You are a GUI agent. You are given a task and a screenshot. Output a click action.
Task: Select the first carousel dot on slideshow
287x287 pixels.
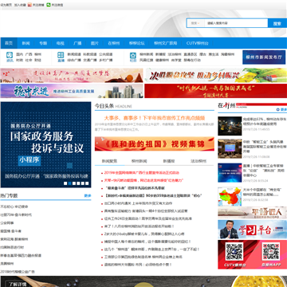point(65,183)
